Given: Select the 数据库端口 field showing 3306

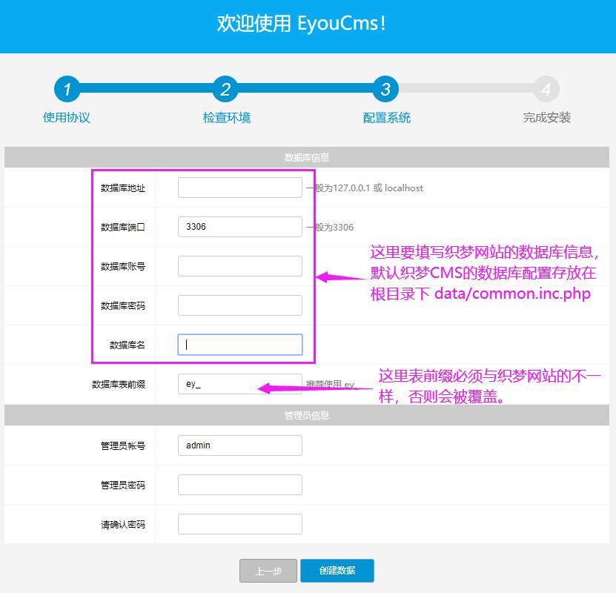Looking at the screenshot, I should [x=239, y=227].
